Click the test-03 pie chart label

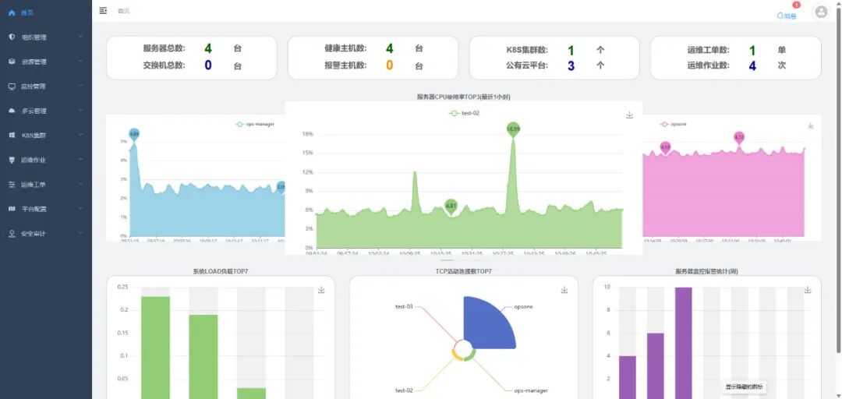tap(405, 306)
